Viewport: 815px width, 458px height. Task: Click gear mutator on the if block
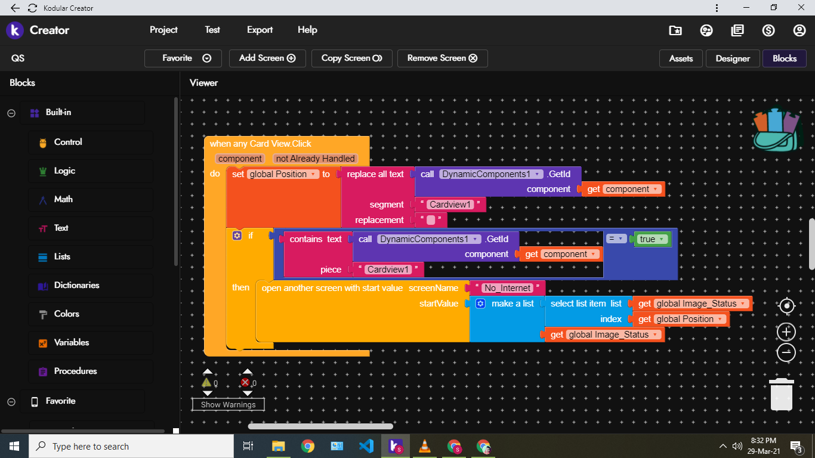click(x=237, y=236)
